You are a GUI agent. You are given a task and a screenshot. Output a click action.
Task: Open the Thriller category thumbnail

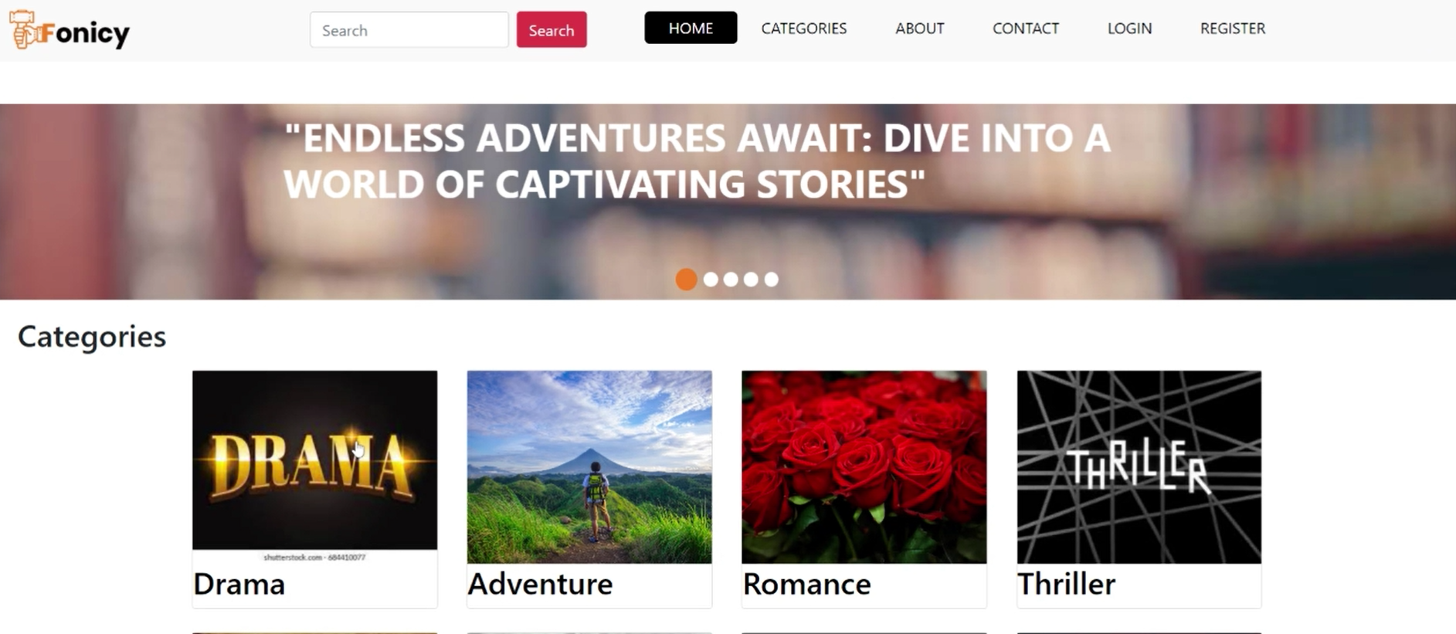1139,466
